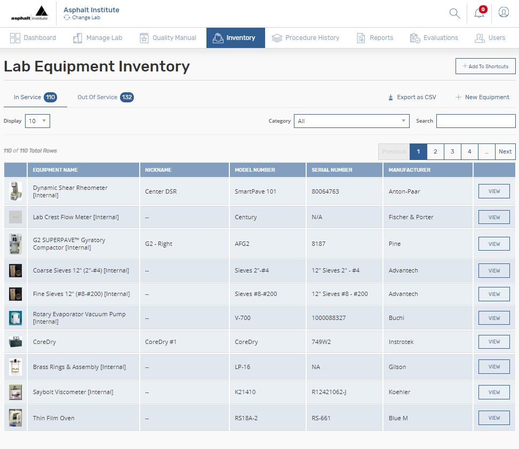Screen dimensions: 519x449
Task: Open the pagination ellipsis dropdown
Action: pos(486,151)
